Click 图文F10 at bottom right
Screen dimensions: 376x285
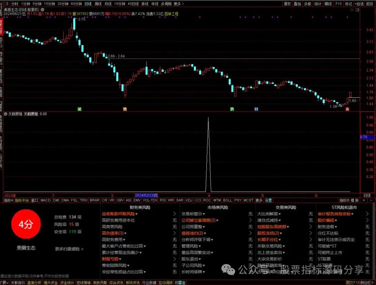pos(352,283)
